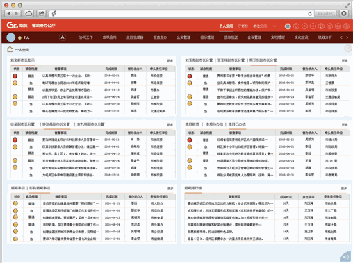Image resolution: width=353 pixels, height=263 pixels.
Task: Select the 本月已办结 tab
Action: click(237, 124)
